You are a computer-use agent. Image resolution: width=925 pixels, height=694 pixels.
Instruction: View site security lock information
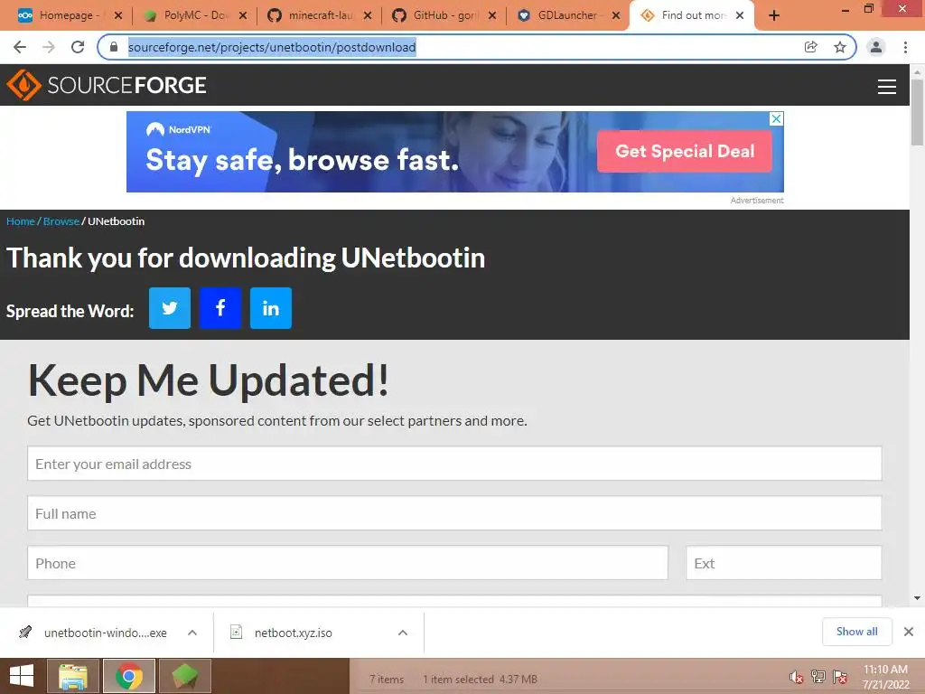coord(114,47)
